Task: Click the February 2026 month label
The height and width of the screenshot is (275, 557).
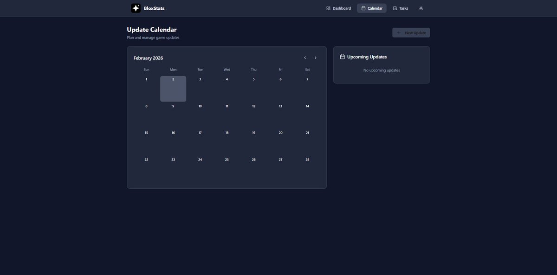Action: [x=148, y=58]
